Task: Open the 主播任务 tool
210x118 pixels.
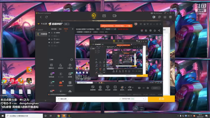Action: (70, 66)
